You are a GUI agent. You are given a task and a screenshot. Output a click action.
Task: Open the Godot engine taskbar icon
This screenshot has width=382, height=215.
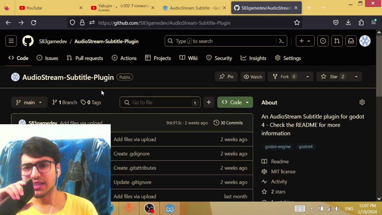click(170, 208)
